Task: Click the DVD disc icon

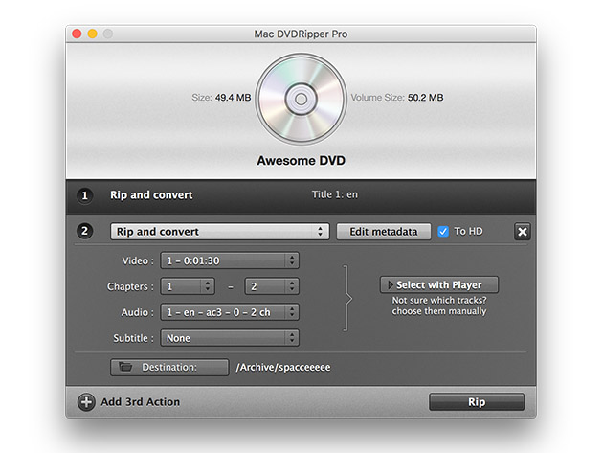Action: pos(301,100)
